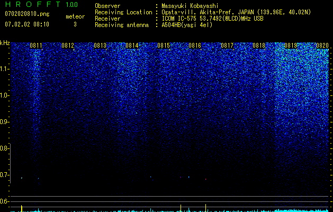Click the 0819 time marker
333x212 pixels.
(x=291, y=46)
